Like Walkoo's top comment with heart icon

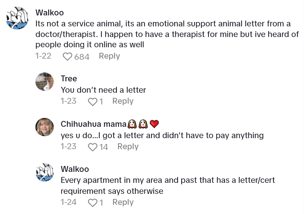click(68, 56)
